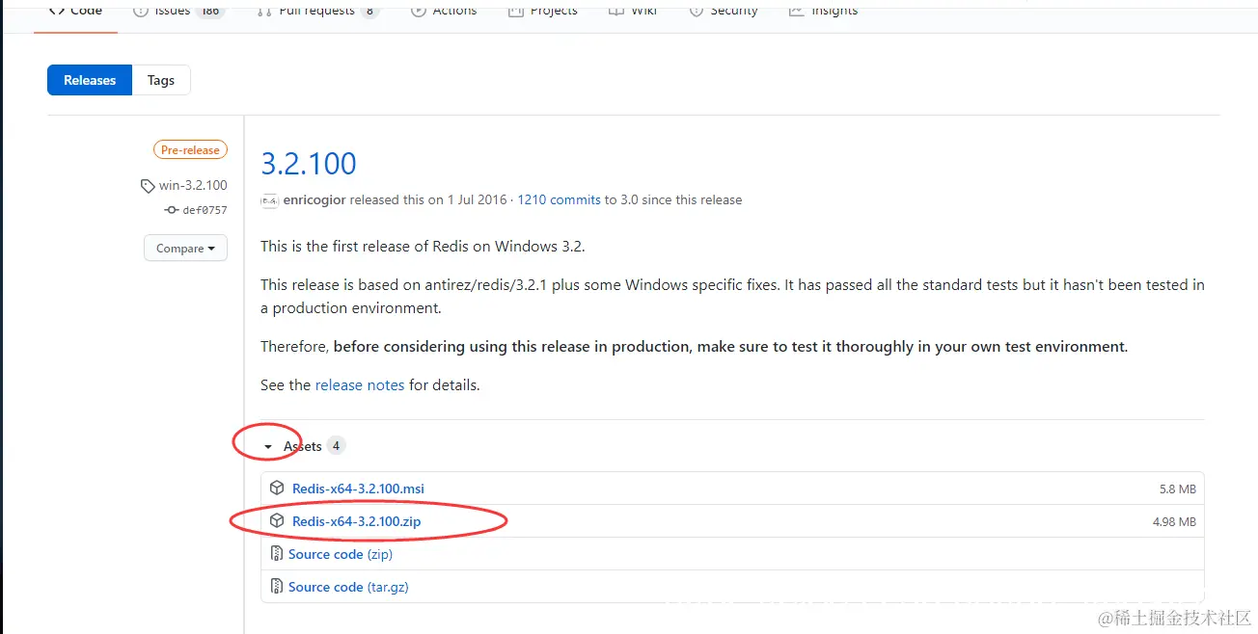Click the file icon beside Source code (zip)
1258x634 pixels.
click(277, 554)
